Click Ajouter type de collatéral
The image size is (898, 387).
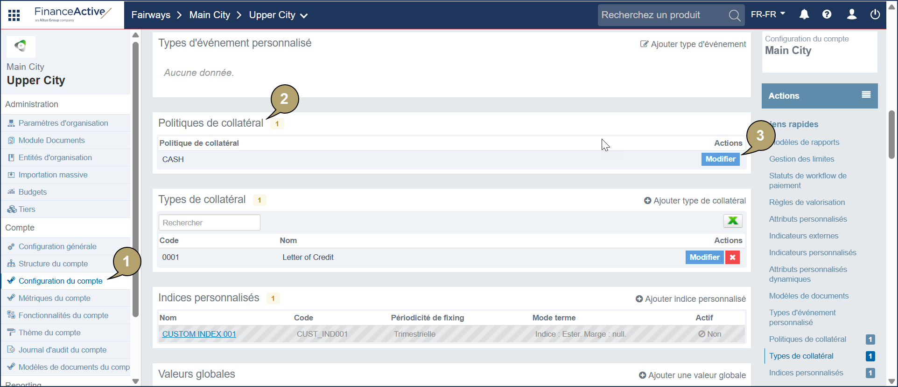pyautogui.click(x=695, y=201)
